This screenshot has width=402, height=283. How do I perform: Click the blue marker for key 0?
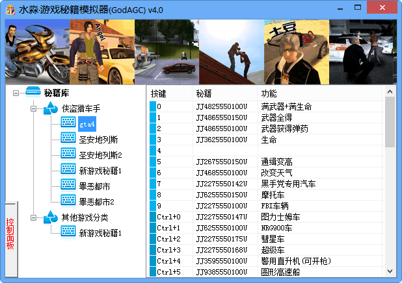[x=153, y=106]
